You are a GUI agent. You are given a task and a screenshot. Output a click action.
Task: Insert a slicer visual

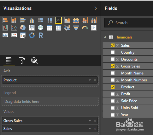23,35
